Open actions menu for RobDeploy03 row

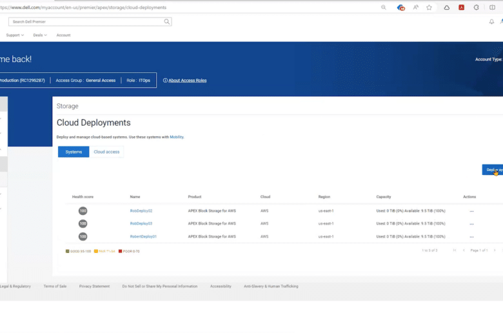471,224
